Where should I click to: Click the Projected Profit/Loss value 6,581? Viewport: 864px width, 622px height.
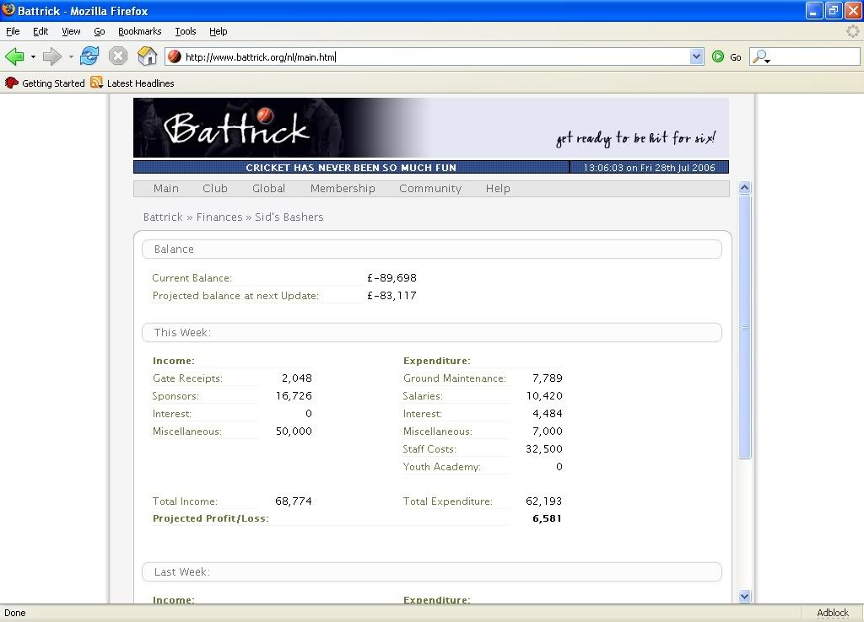[547, 518]
